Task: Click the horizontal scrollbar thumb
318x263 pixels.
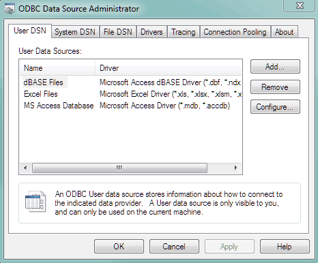Action: [119, 168]
